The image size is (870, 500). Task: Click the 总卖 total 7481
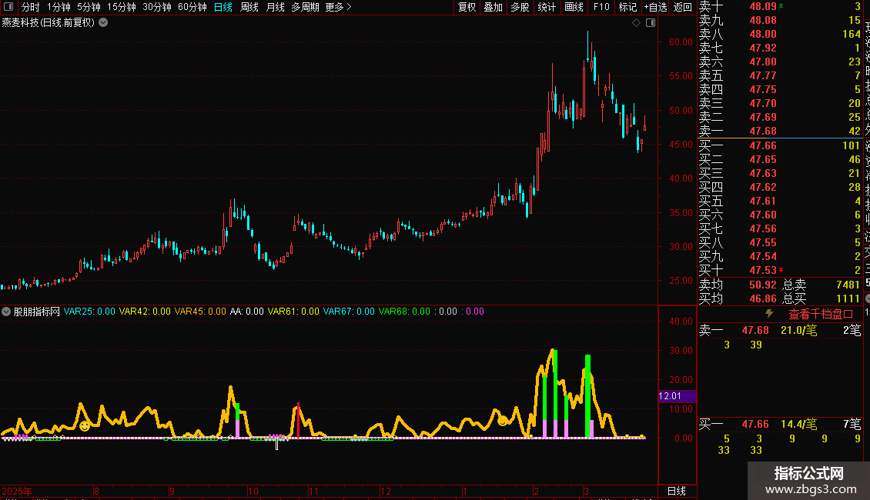[848, 285]
